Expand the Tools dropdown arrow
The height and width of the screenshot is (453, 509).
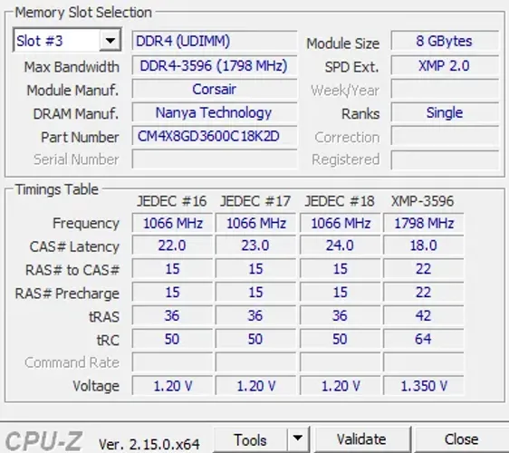pyautogui.click(x=298, y=439)
